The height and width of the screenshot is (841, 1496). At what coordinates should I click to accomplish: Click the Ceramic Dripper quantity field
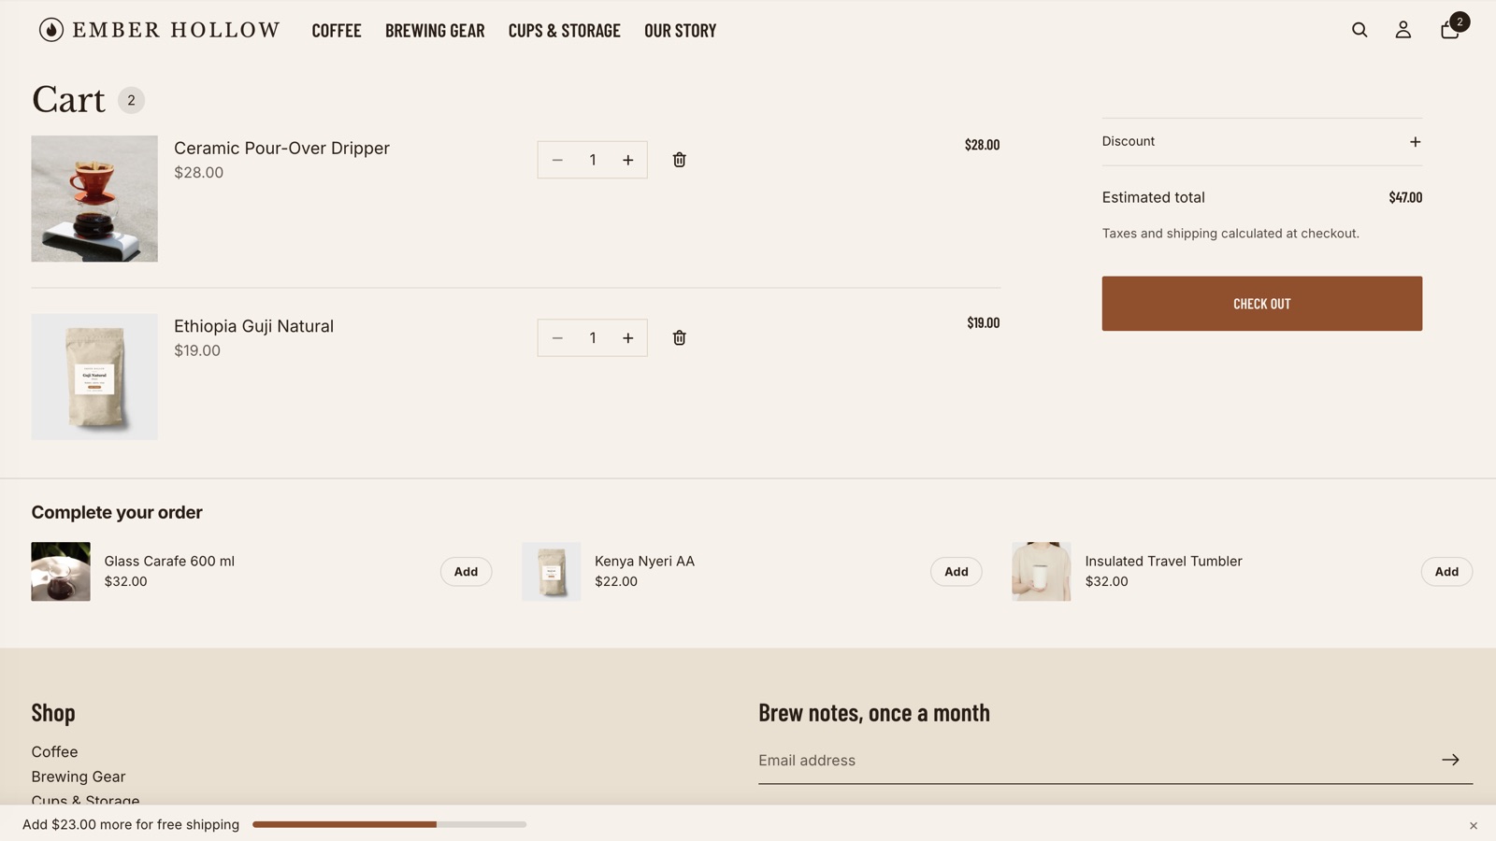[593, 160]
